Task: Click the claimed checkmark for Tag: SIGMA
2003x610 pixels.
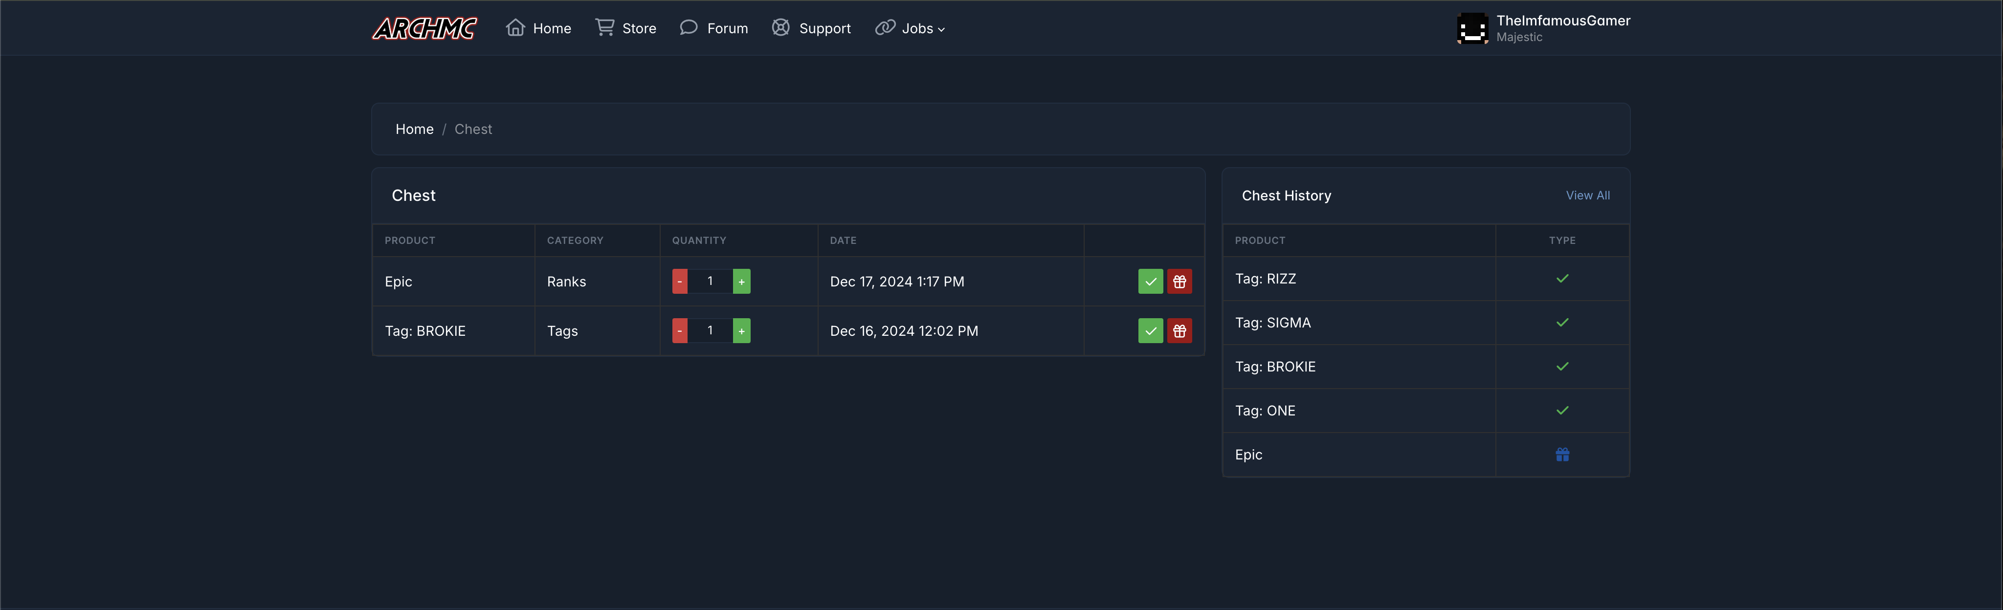Action: (1562, 323)
